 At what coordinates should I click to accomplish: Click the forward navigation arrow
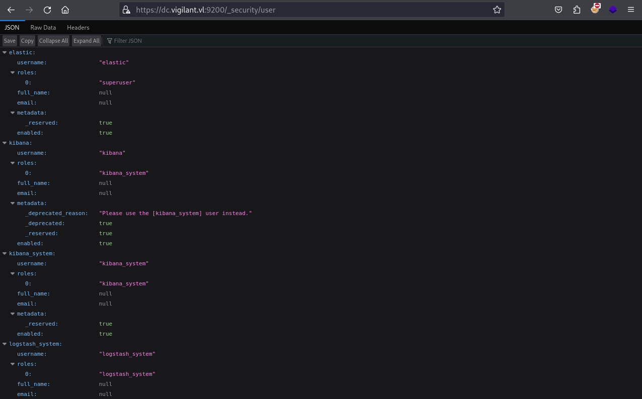29,10
